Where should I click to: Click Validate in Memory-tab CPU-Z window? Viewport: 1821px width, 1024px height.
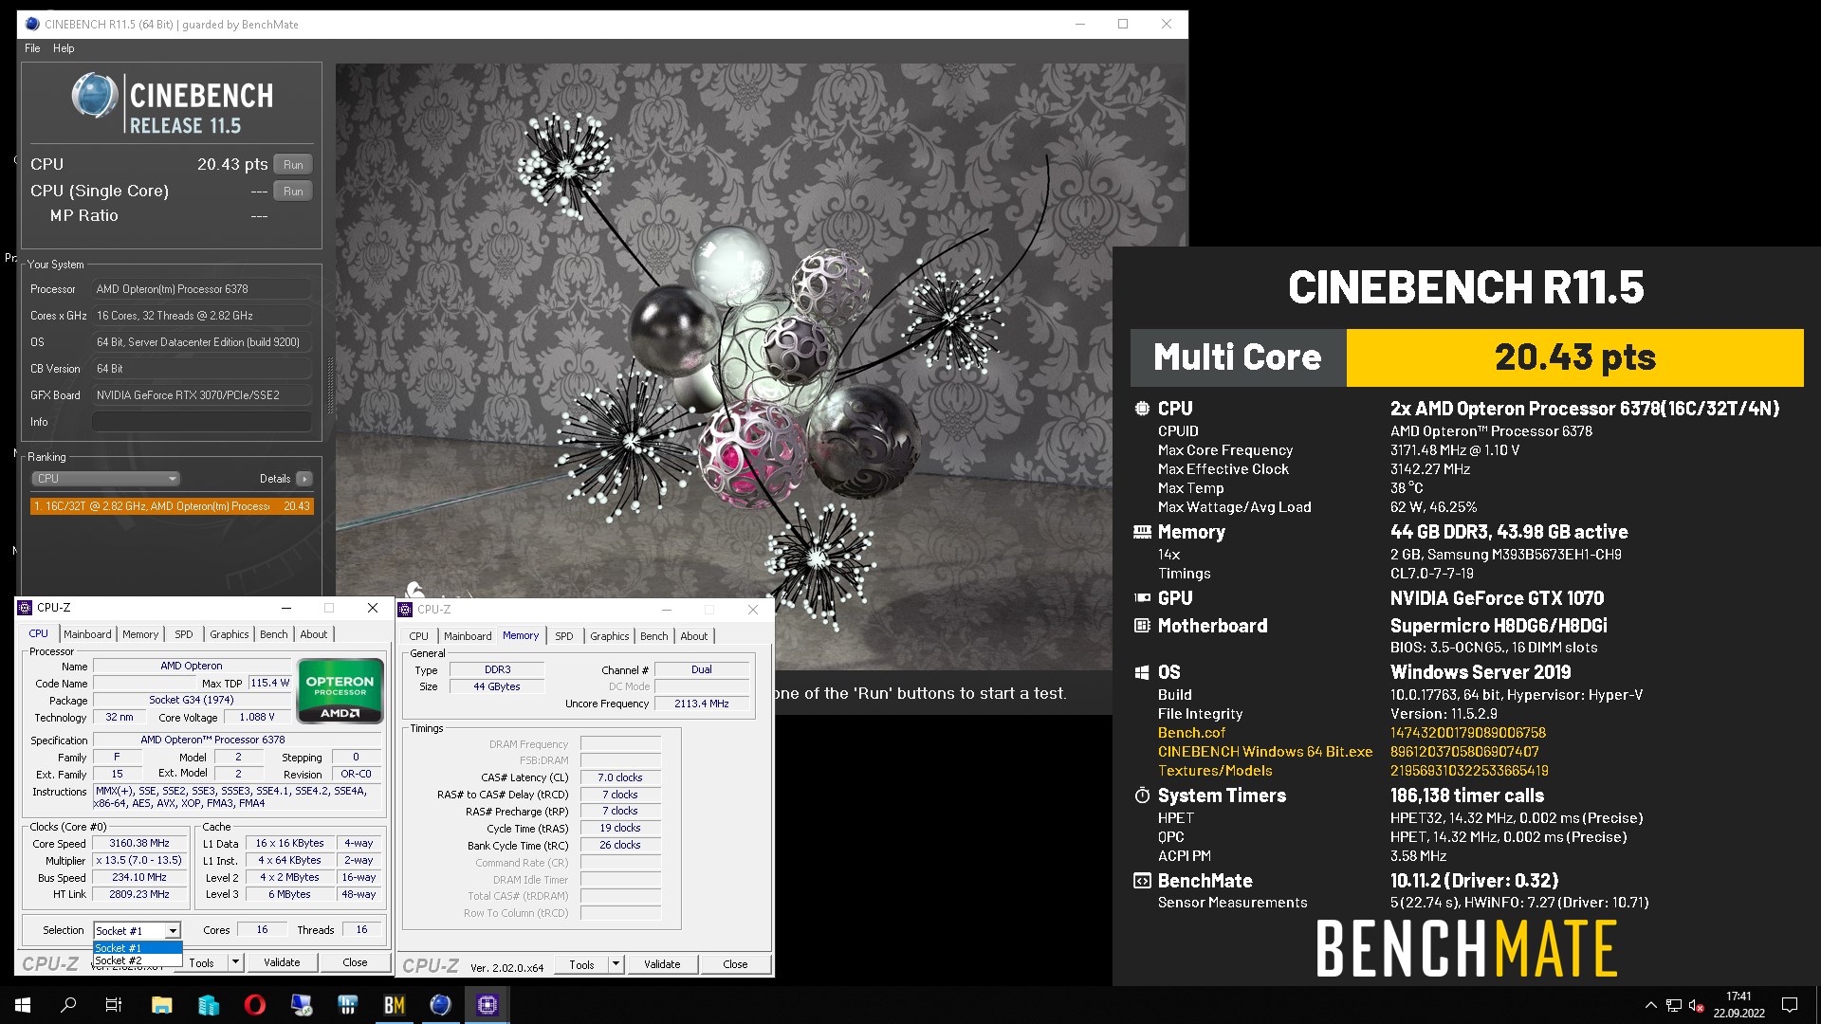[662, 964]
